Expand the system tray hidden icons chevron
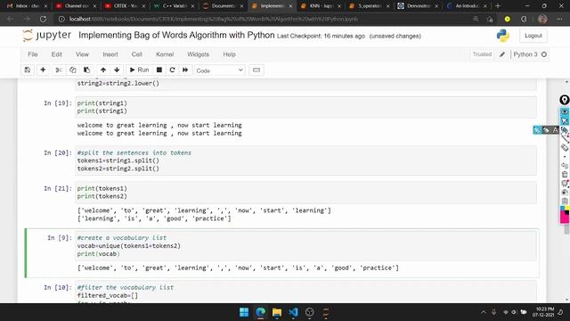The image size is (570, 321). pos(483,312)
